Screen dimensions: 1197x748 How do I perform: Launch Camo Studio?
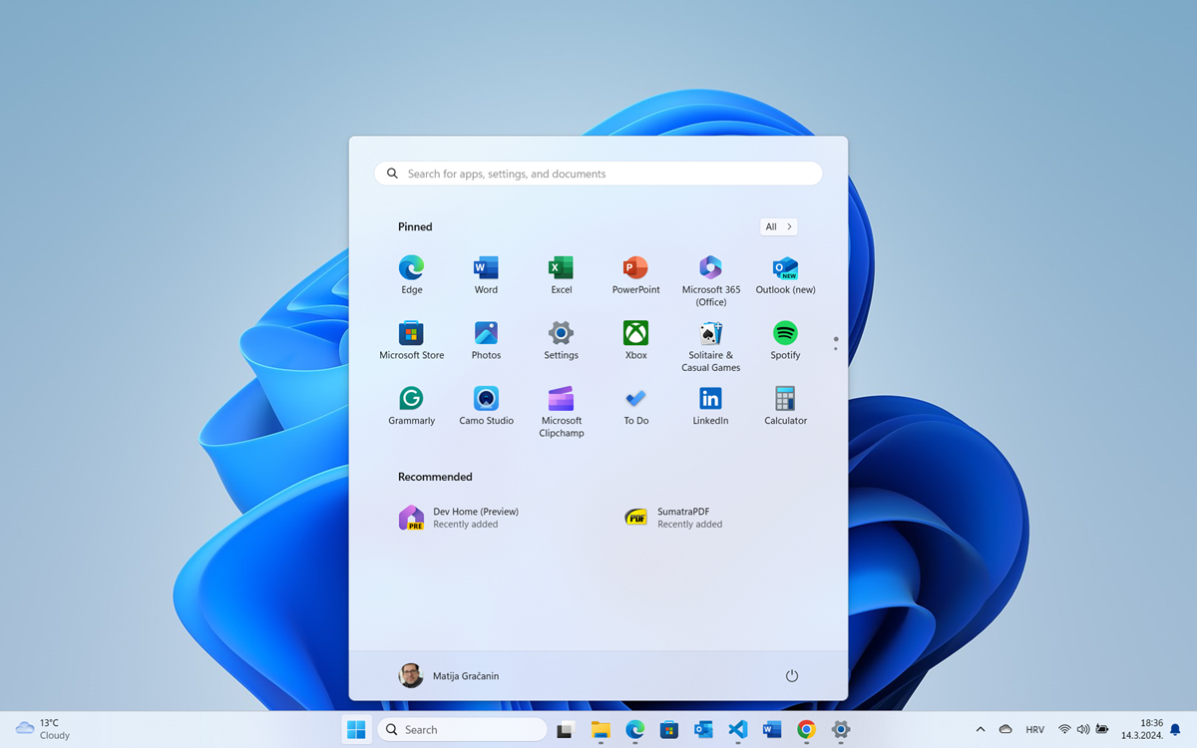[x=486, y=406]
